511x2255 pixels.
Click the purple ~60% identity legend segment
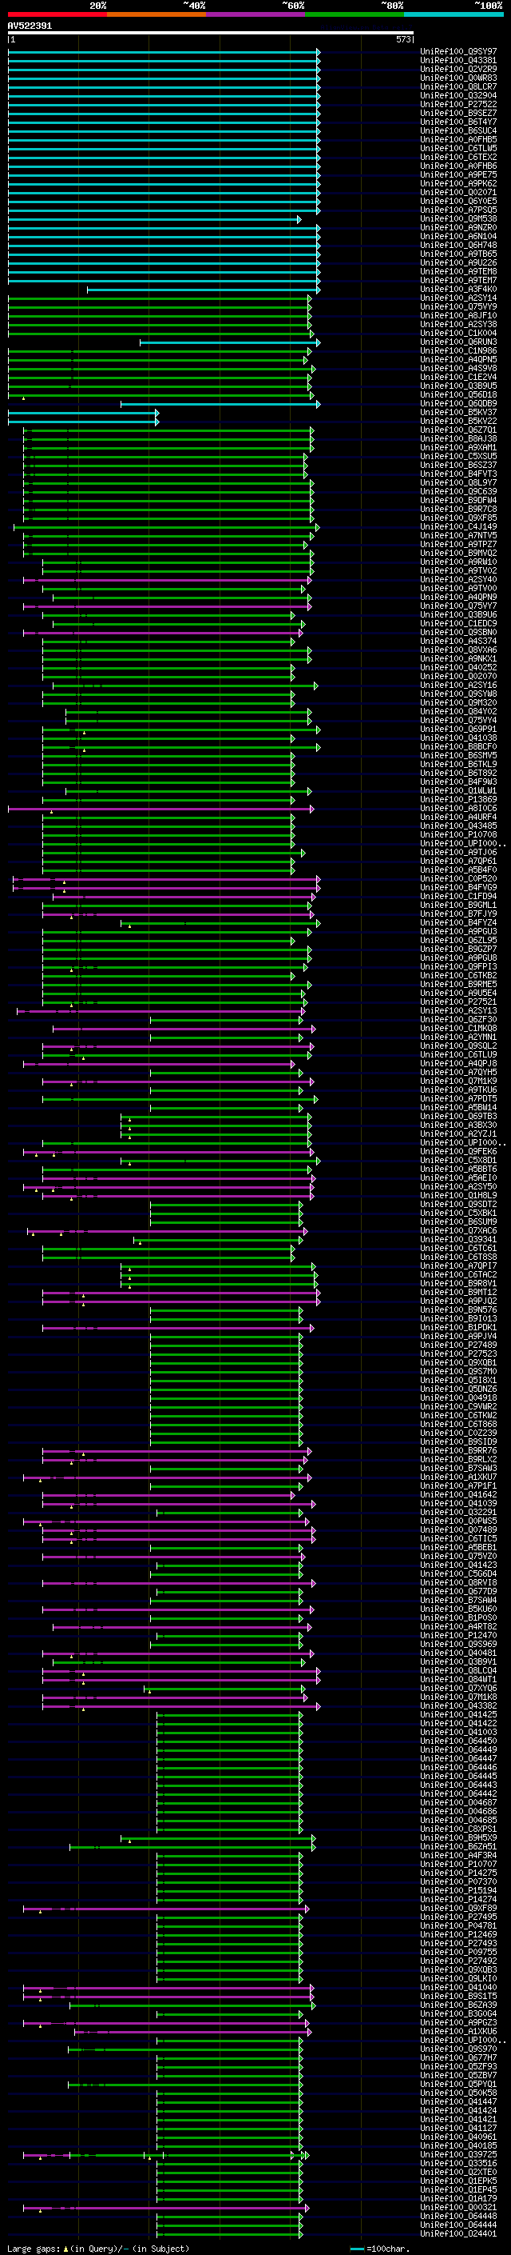click(255, 14)
